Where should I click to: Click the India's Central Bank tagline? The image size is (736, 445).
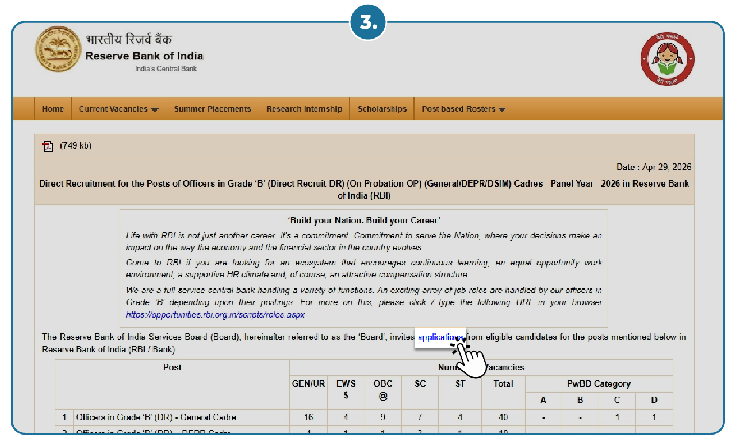(166, 69)
